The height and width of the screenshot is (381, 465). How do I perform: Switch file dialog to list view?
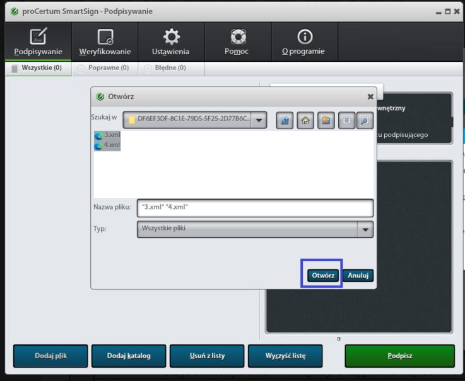point(346,120)
